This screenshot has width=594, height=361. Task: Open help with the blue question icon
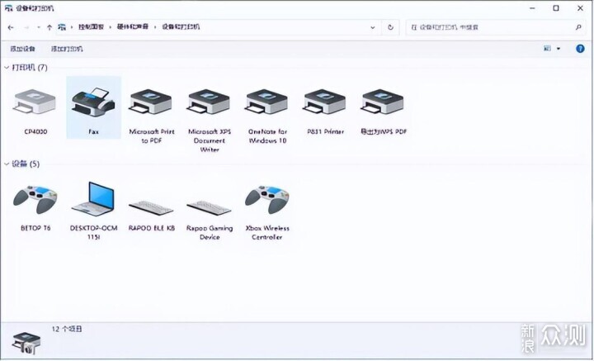click(580, 49)
